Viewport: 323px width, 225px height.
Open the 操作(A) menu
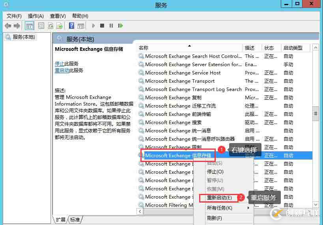(36, 16)
